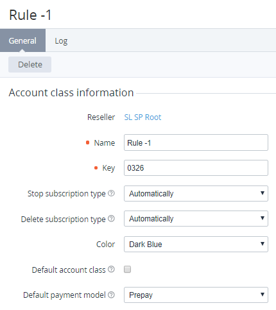Click help icon beside Delete subscription type
Viewport: 276px width, 310px height.
coord(111,218)
